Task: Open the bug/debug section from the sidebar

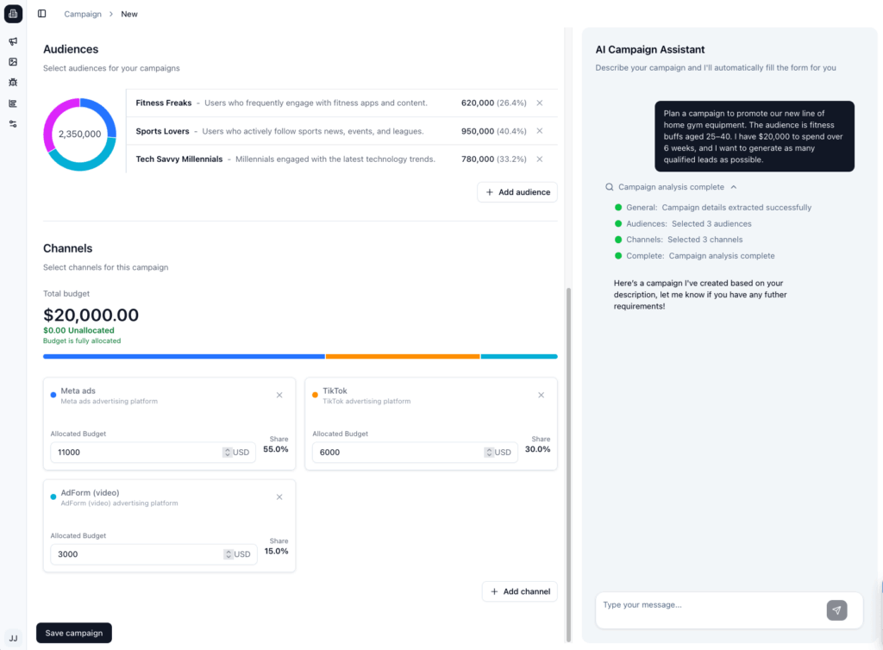Action: point(12,82)
